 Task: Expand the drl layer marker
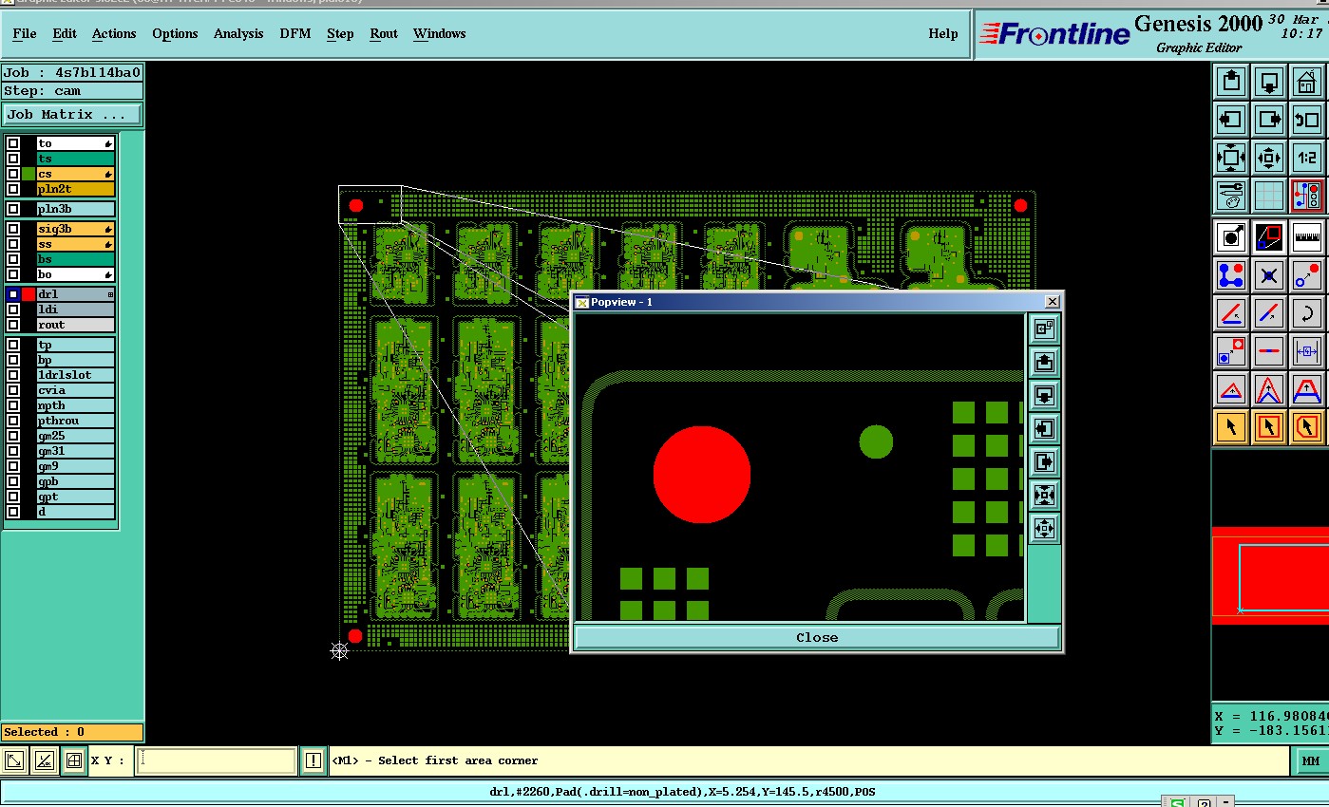pyautogui.click(x=110, y=295)
